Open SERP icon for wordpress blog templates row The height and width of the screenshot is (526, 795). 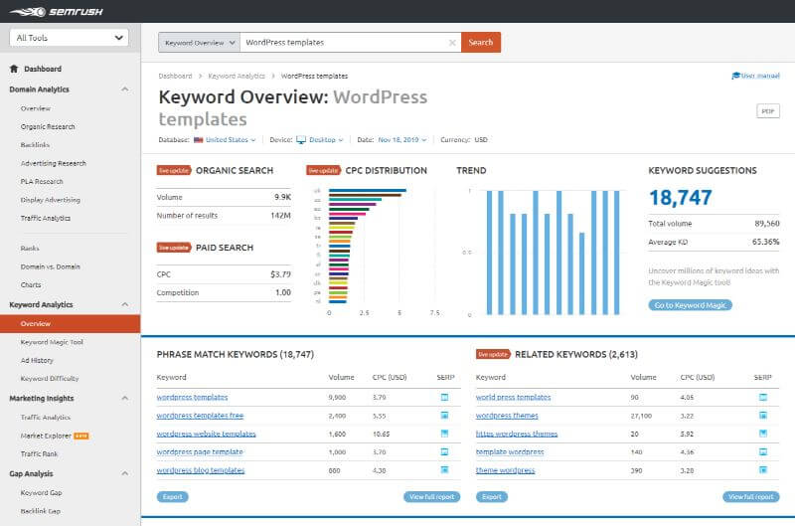[444, 470]
